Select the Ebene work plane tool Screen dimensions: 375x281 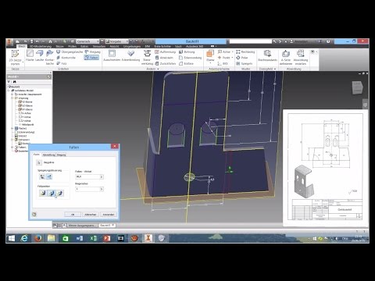(210, 55)
